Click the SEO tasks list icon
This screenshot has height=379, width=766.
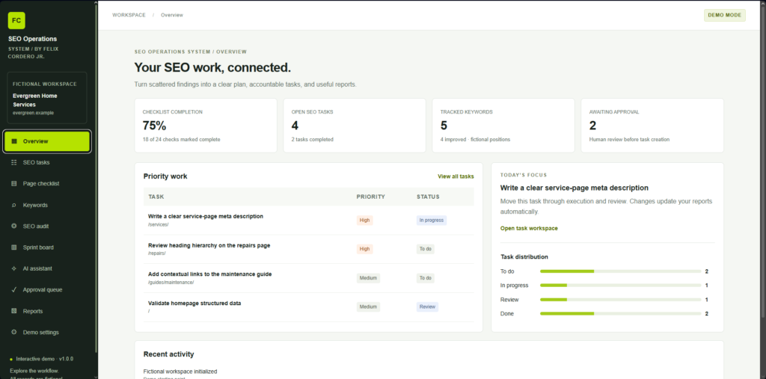point(13,163)
